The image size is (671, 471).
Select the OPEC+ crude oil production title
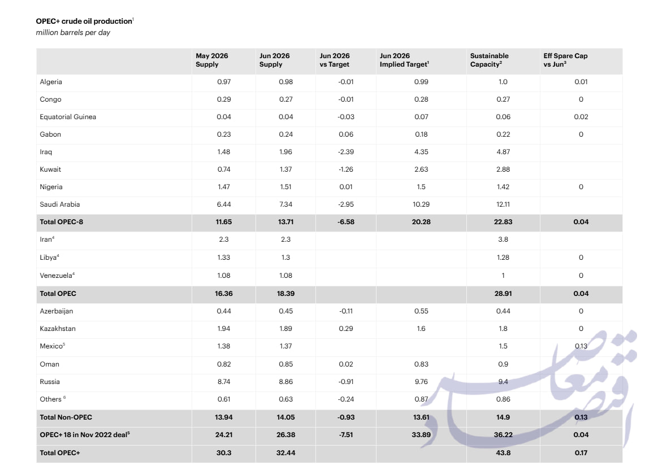[85, 21]
